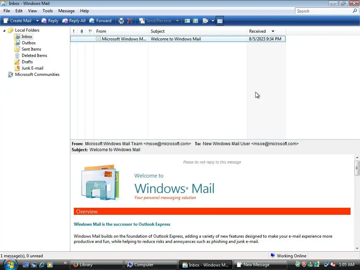The height and width of the screenshot is (270, 360).
Task: Expand the Find dropdown arrow
Action: [213, 21]
